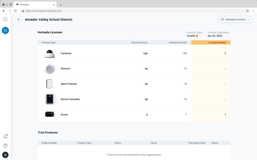The image size is (257, 160).
Task: Click the Active Products column header
Action: click(x=139, y=42)
